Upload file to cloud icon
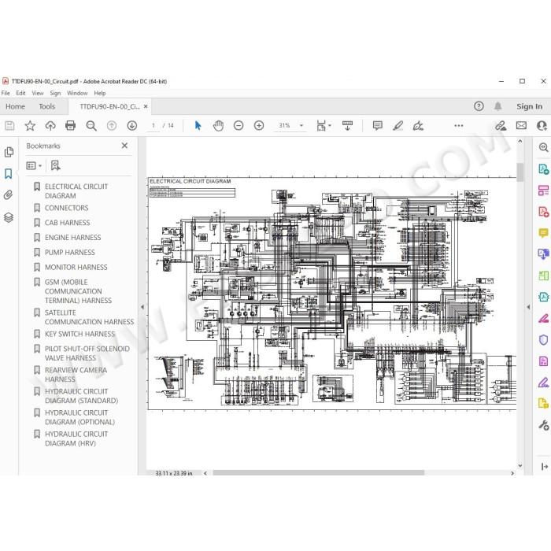The width and height of the screenshot is (551, 551). click(x=50, y=125)
